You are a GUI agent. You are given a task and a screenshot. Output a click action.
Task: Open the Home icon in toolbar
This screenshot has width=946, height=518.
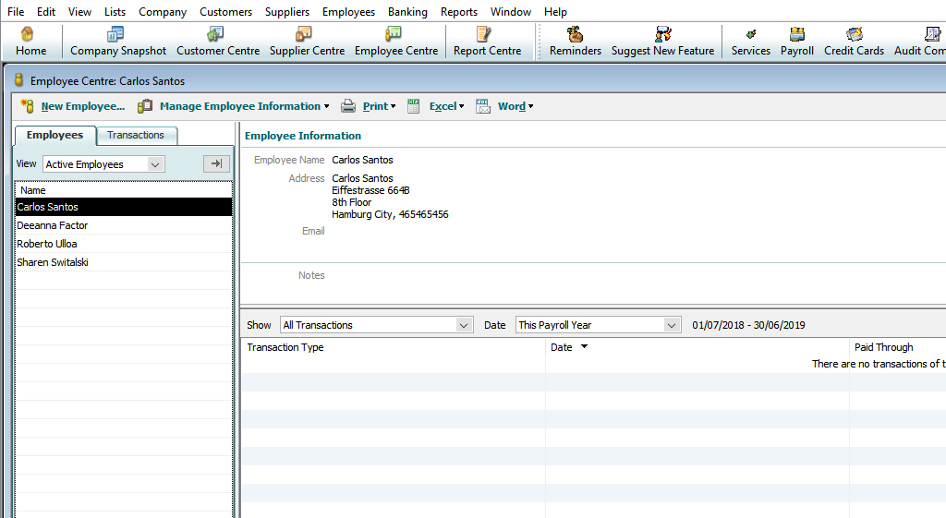(30, 42)
